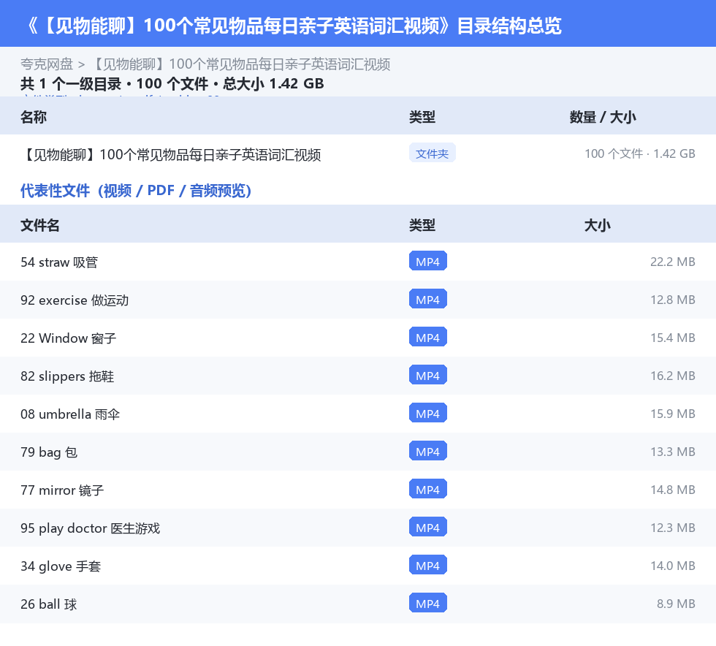716x646 pixels.
Task: Click the MP4 badge for 22 Window
Action: [x=428, y=337]
